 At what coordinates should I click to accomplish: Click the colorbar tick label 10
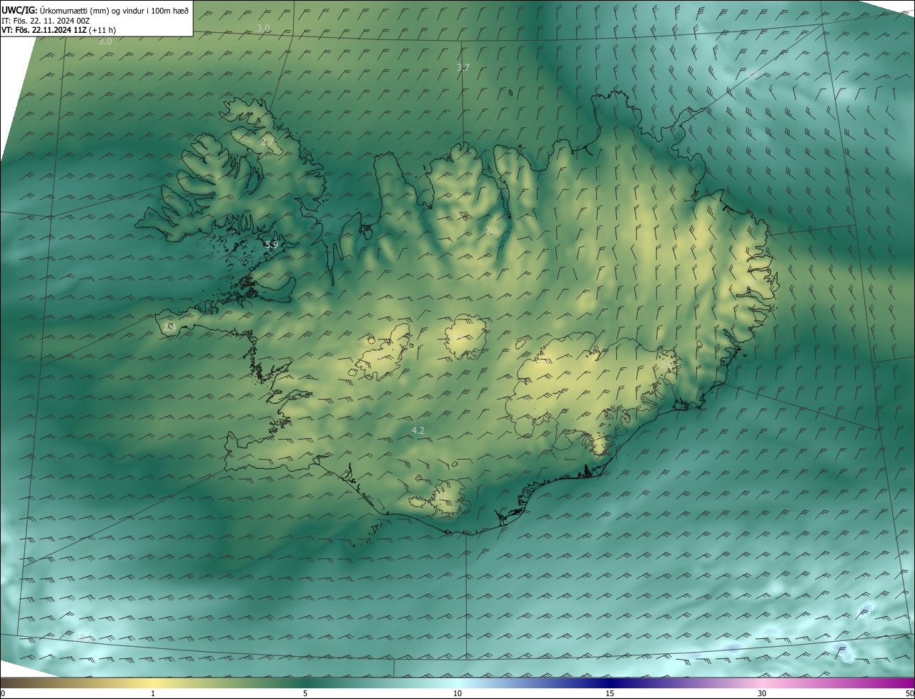pyautogui.click(x=457, y=693)
